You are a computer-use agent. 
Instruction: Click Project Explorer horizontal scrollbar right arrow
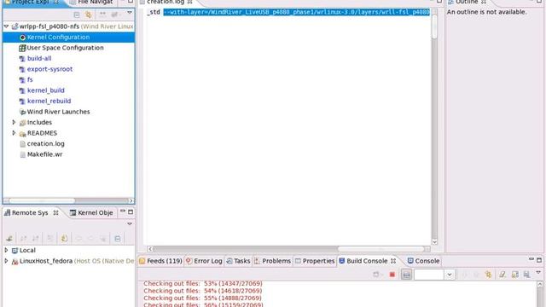click(131, 201)
